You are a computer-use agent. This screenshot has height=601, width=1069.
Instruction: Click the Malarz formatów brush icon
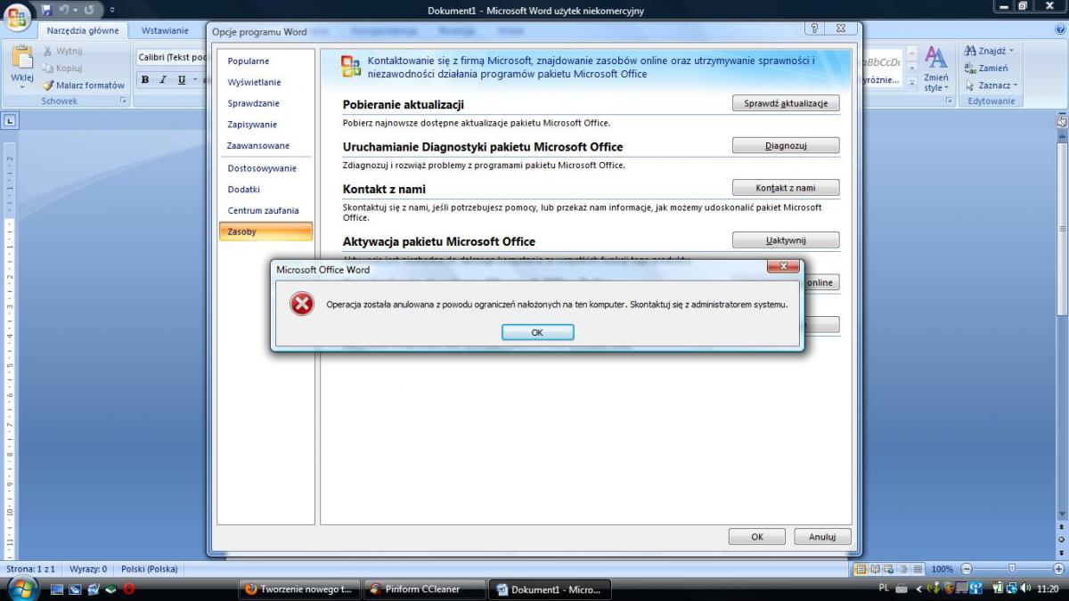(48, 85)
